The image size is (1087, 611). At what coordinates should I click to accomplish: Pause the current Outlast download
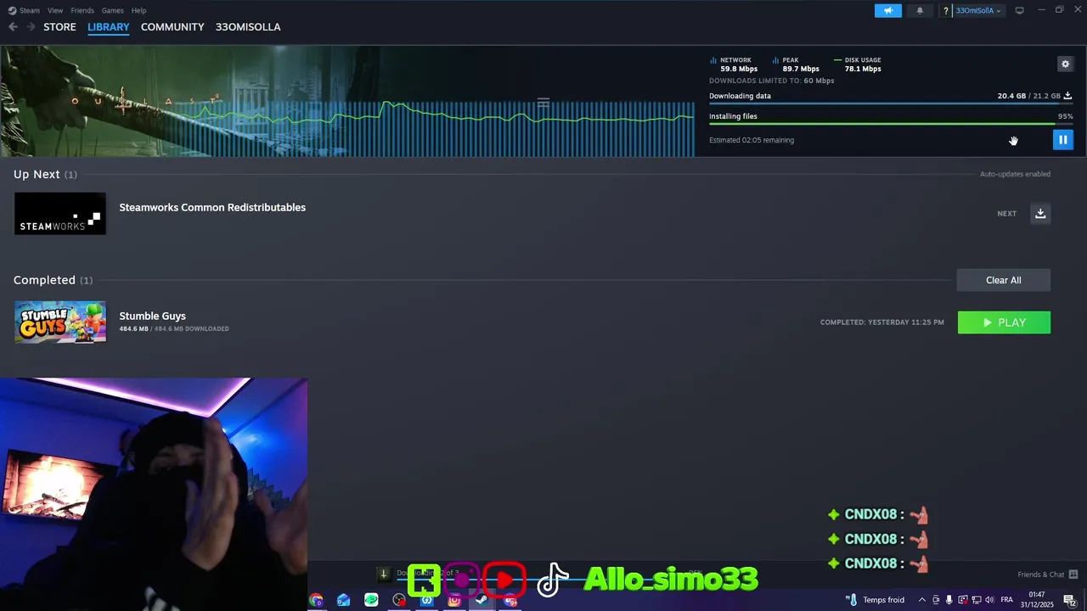click(1062, 140)
